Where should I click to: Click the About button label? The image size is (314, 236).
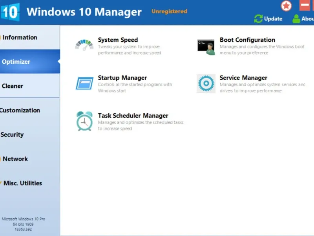pos(308,18)
